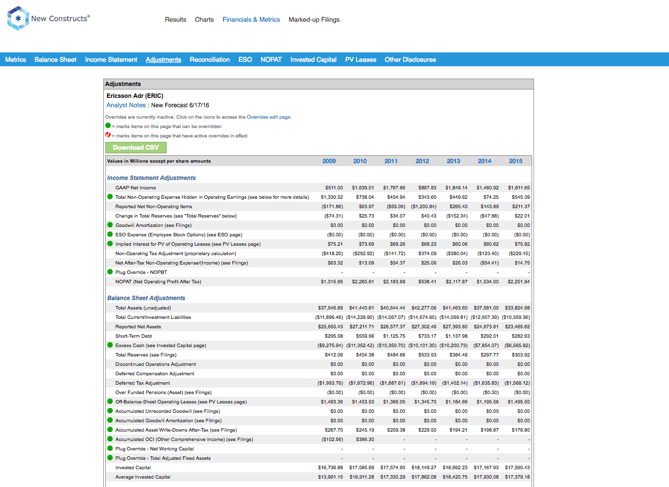669x487 pixels.
Task: Click Over Funded Pensions (Asset) label
Action: 163,393
